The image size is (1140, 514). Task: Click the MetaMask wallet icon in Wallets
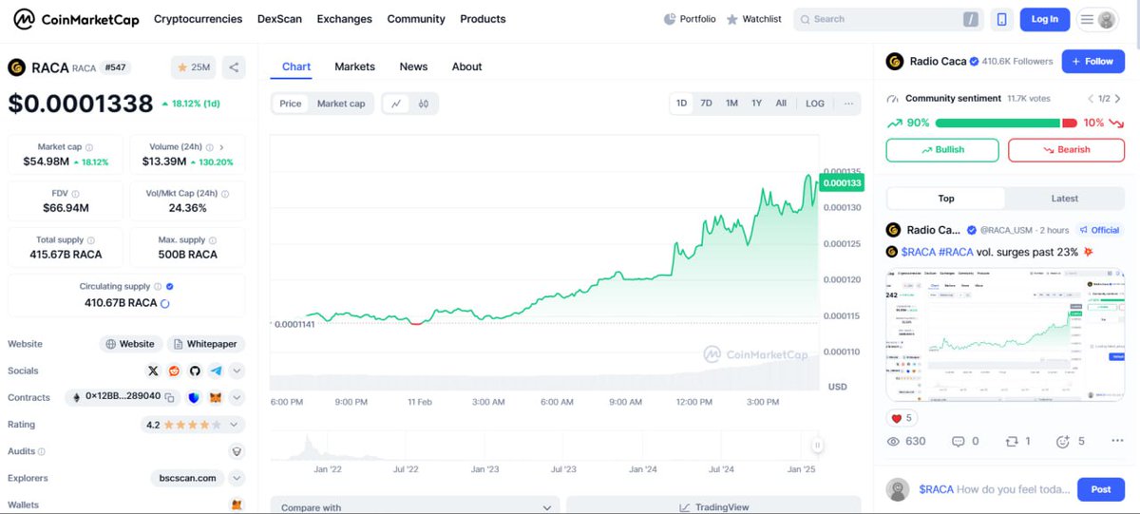point(237,504)
